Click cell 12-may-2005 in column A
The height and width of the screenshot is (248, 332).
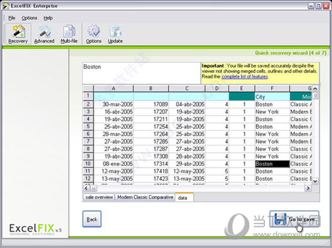point(113,171)
